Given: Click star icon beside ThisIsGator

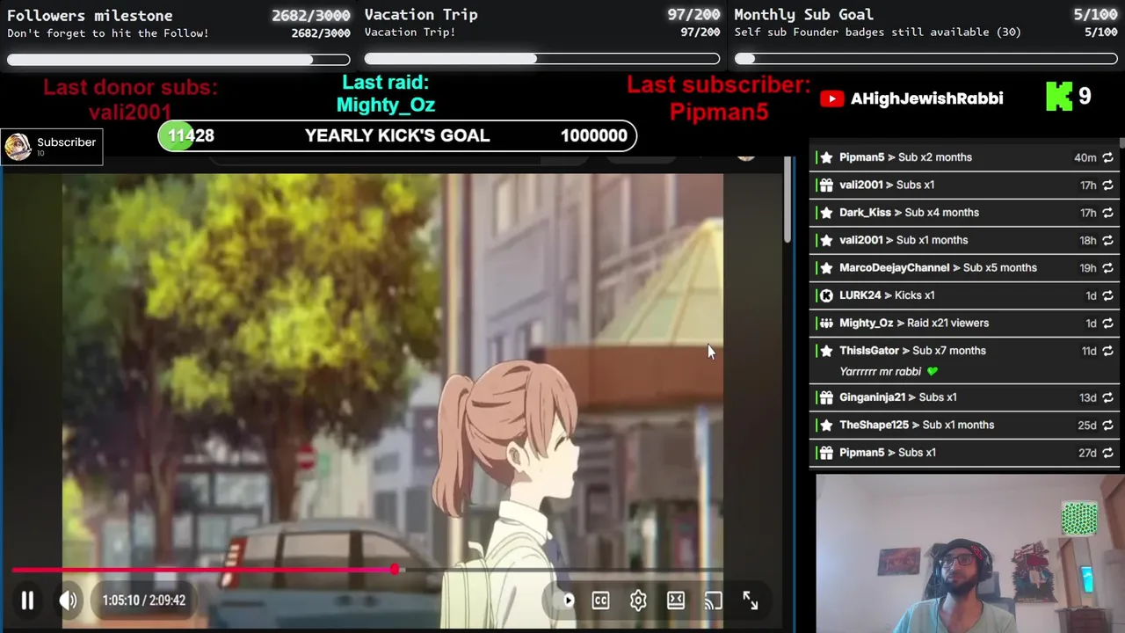Looking at the screenshot, I should (x=826, y=351).
